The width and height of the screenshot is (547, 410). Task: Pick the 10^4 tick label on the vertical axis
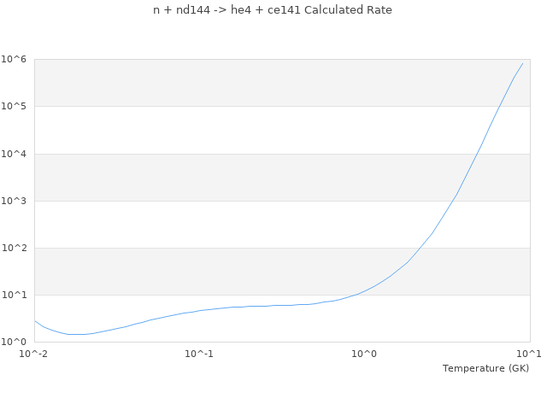tap(15, 154)
